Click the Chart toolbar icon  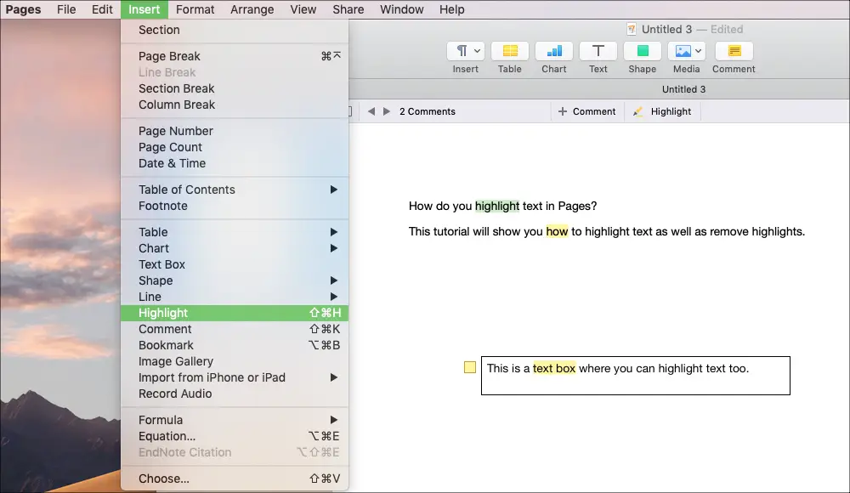click(x=554, y=51)
